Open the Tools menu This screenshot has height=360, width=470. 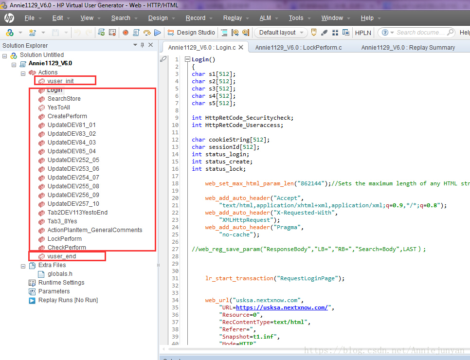coord(299,18)
